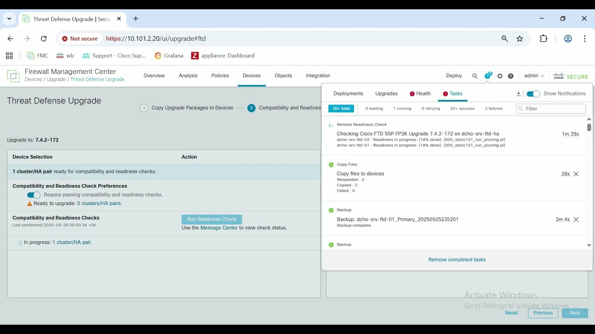Open the Devices menu
The width and height of the screenshot is (595, 334).
point(251,76)
